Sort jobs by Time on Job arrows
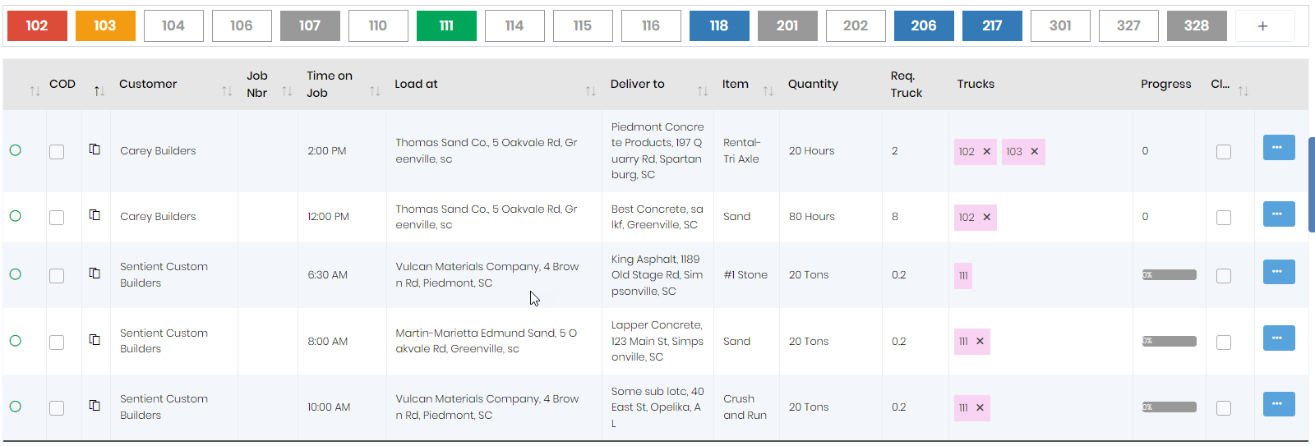Viewport: 1315px width, 446px height. [375, 91]
